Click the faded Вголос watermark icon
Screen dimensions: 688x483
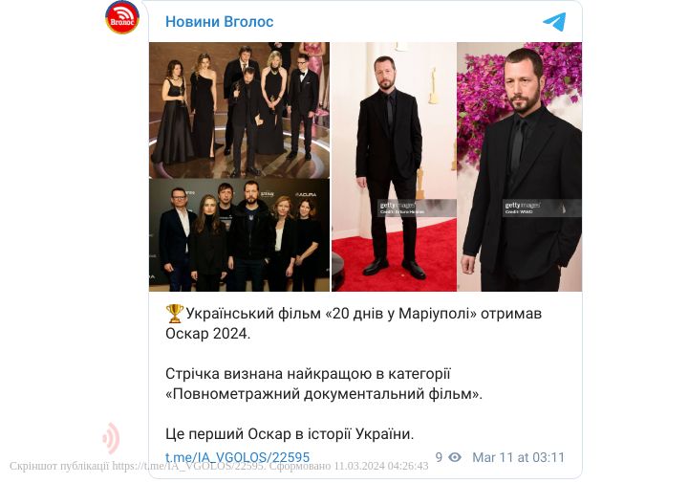tap(112, 438)
